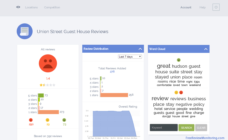
Task: Click the word 'wedding' in word cloud
Action: [196, 109]
